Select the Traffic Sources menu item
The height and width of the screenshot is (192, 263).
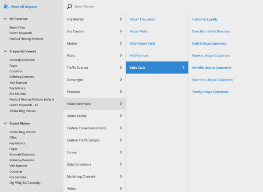click(94, 68)
